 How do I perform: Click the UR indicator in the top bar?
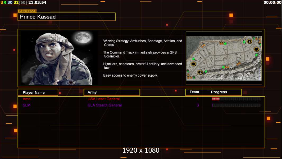(3, 2)
